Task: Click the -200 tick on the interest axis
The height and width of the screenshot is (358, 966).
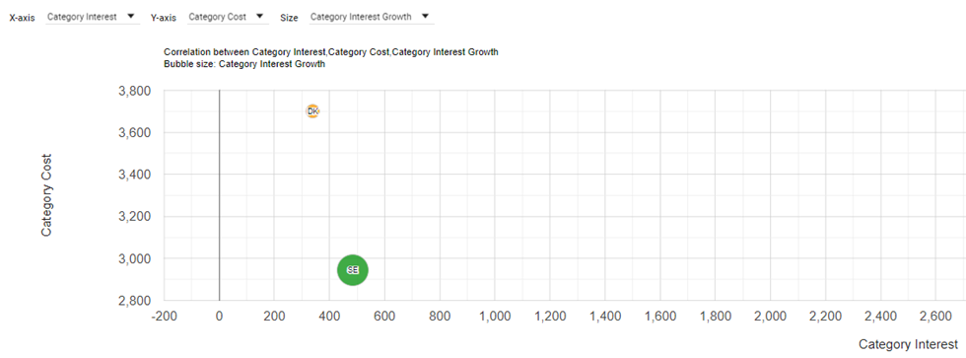Action: click(x=164, y=317)
